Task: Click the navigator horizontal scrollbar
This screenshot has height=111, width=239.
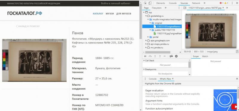Action: [x=158, y=52]
